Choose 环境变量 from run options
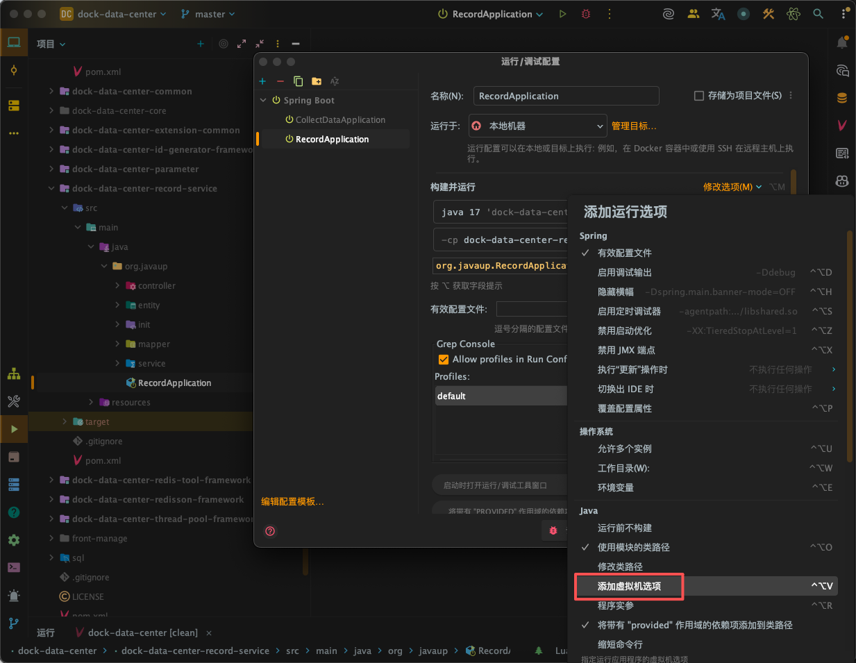 point(615,487)
